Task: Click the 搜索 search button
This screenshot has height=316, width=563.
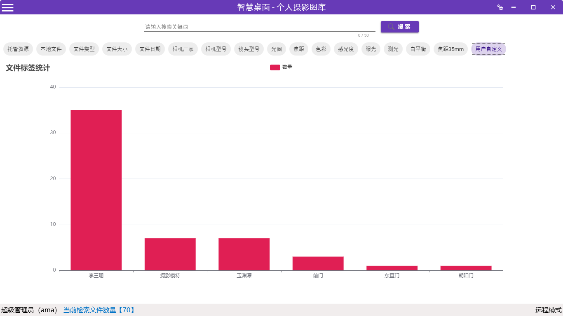Action: pos(399,27)
